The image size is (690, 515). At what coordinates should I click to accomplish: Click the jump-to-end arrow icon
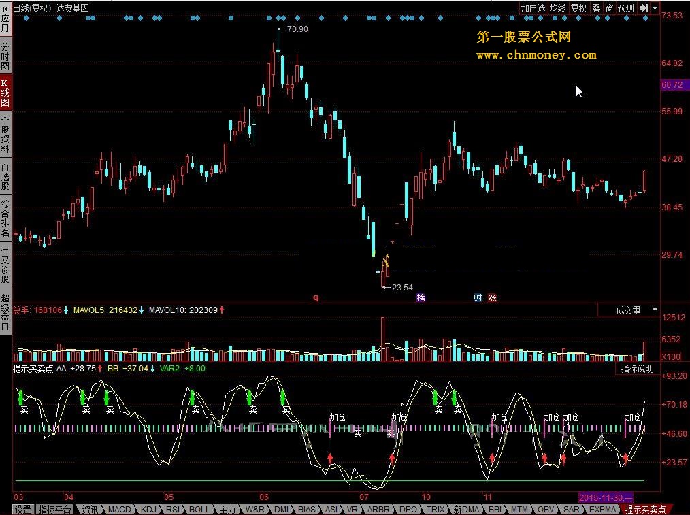tap(644, 8)
